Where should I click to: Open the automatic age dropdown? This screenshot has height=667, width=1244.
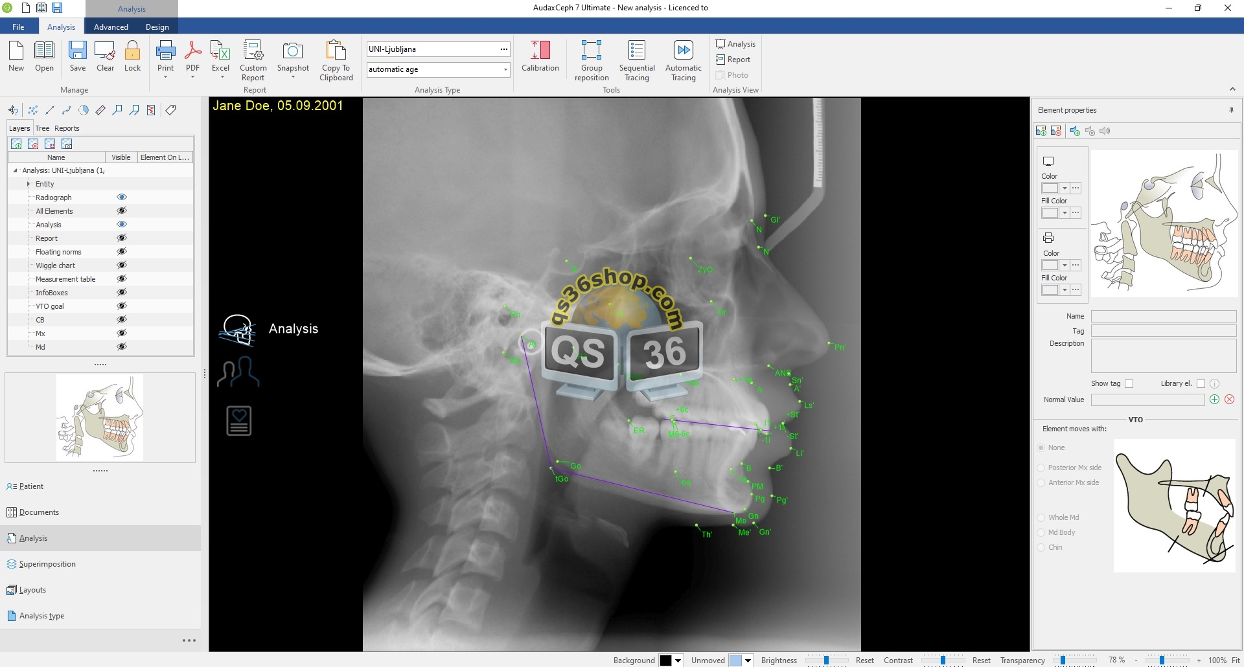[505, 69]
